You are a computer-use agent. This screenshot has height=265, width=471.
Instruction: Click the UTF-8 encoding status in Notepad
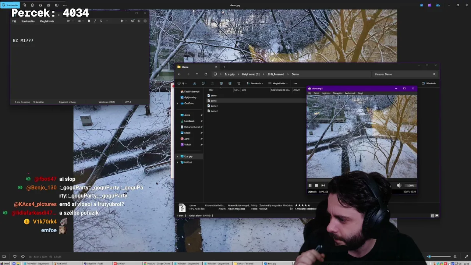(128, 102)
